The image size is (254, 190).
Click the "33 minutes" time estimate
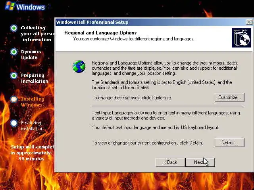(31, 159)
